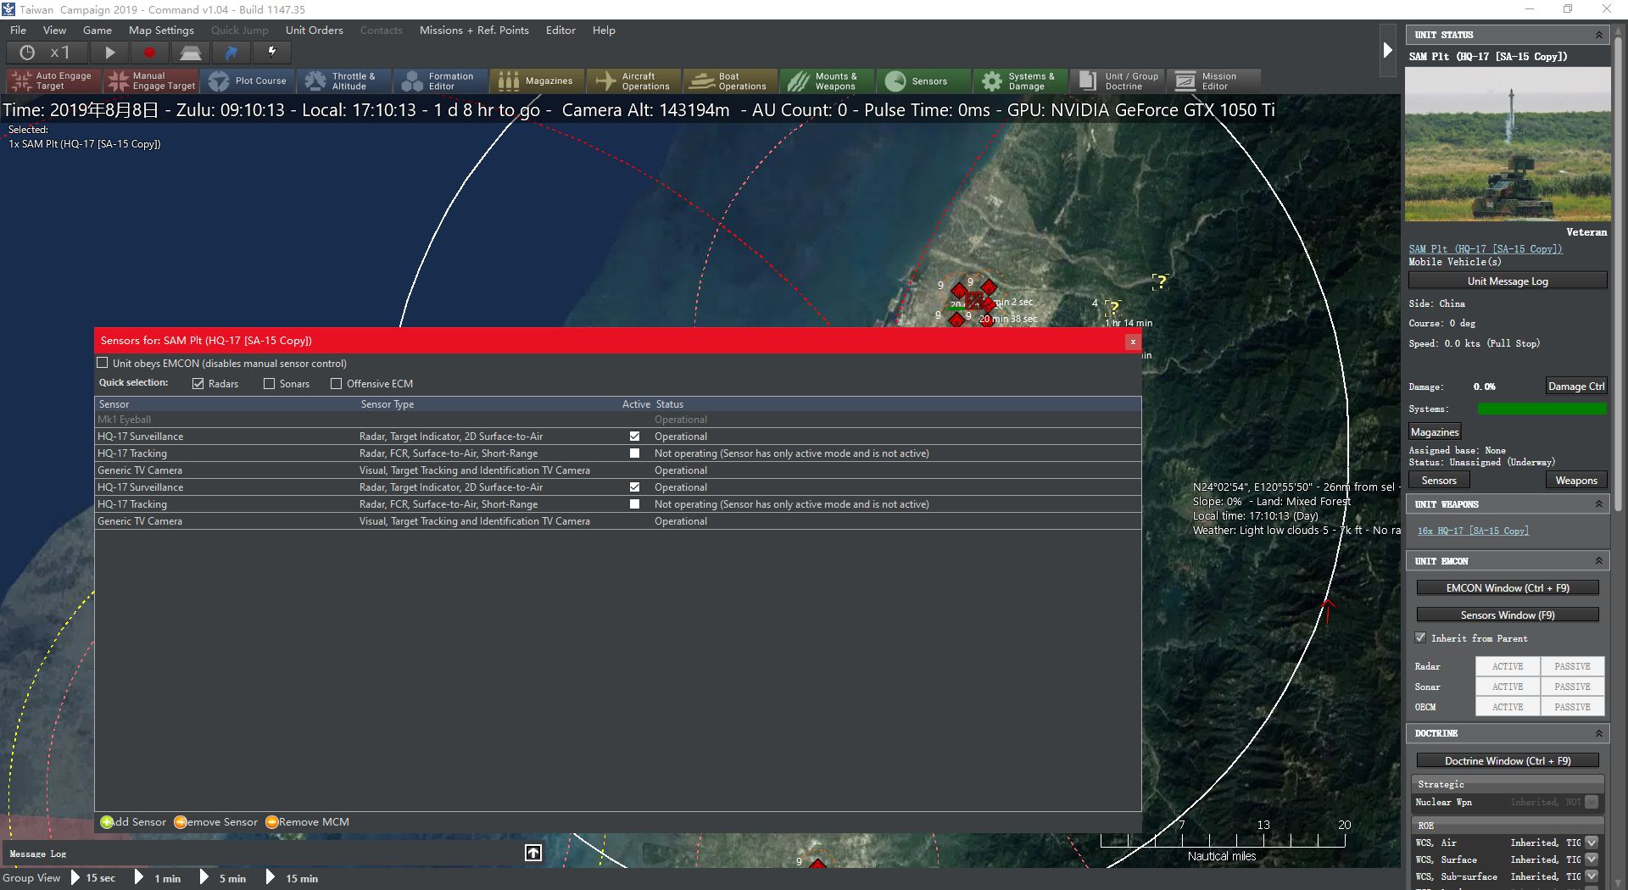Click the lightning bolt toolbar icon
Viewport: 1628px width, 890px height.
point(271,53)
